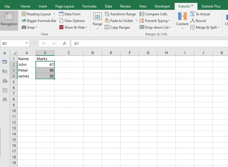Switch to the Data tab
228x167 pixels.
108,6
